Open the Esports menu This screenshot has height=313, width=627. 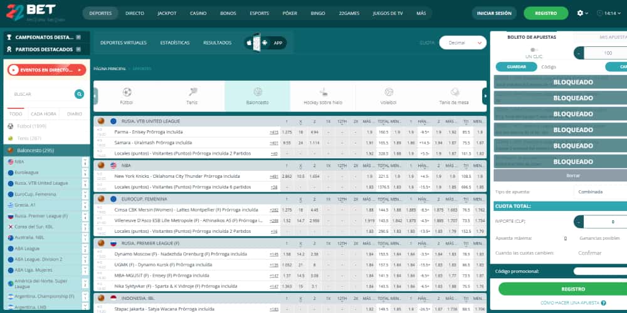[259, 13]
